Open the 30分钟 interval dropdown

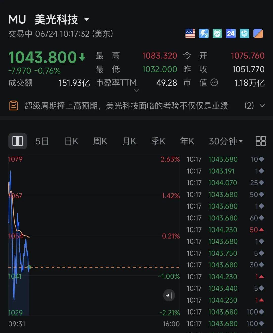pyautogui.click(x=226, y=141)
